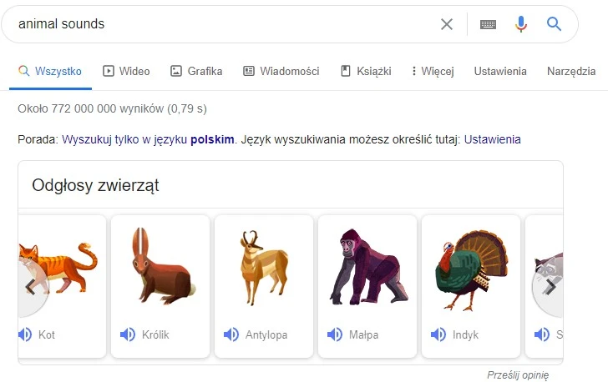Click the Prześlij opinię feedback link
608x382 pixels.
point(518,374)
